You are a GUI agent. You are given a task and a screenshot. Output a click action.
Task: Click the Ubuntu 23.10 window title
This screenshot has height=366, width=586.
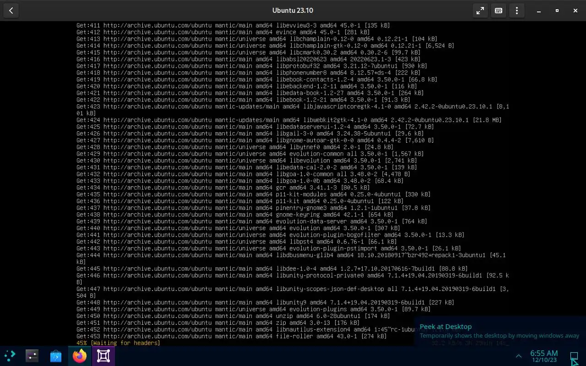tap(293, 11)
